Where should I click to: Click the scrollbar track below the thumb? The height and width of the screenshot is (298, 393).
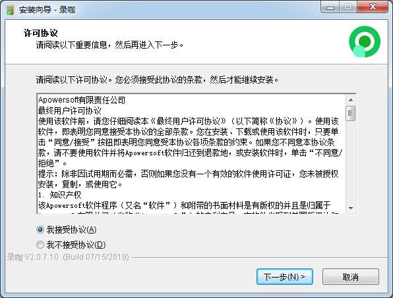pyautogui.click(x=351, y=162)
